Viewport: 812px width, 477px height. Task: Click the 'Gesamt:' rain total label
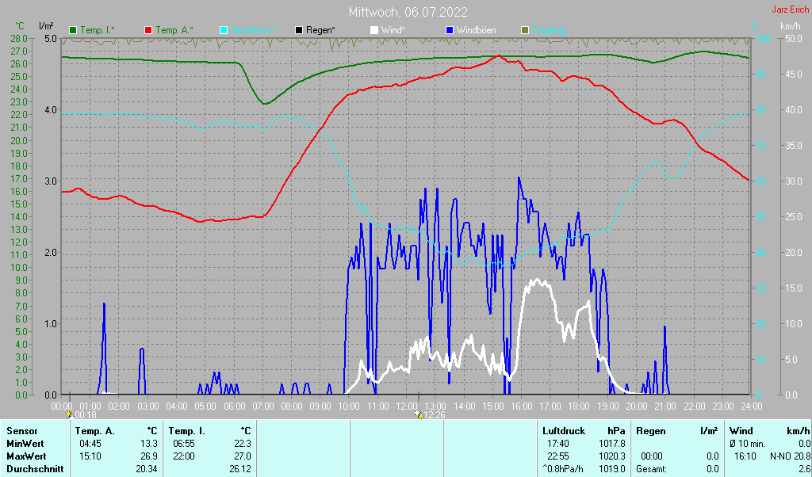point(652,469)
